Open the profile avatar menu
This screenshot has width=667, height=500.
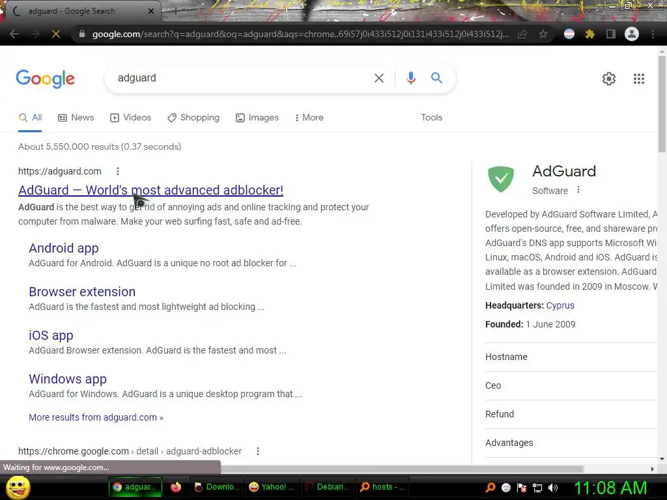point(632,34)
